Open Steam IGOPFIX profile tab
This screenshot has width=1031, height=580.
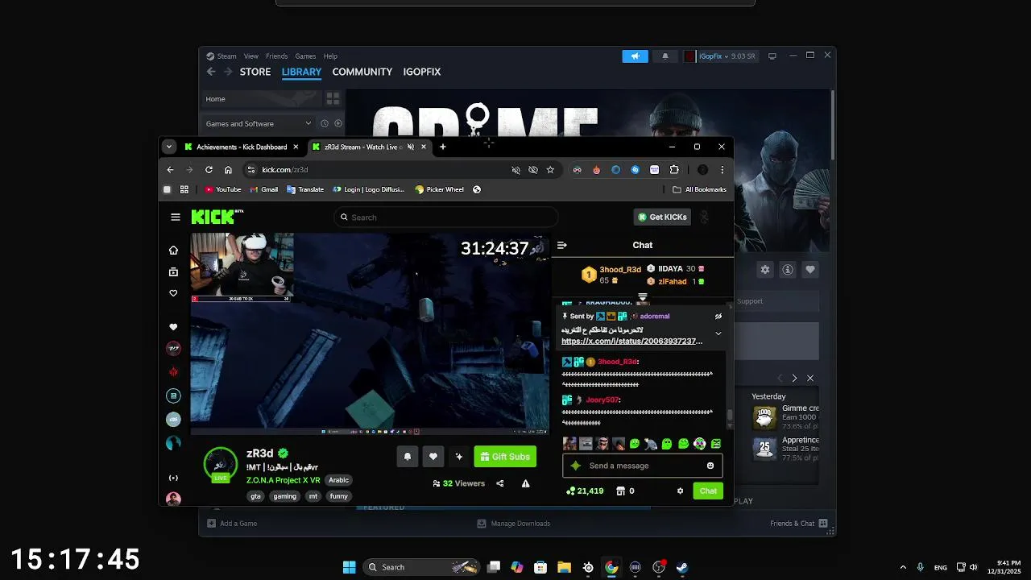(x=422, y=72)
